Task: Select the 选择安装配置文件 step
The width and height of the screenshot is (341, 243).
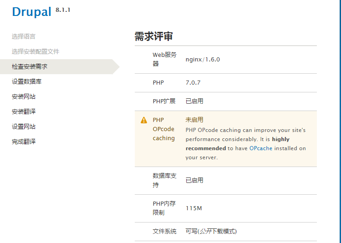Action: [36, 51]
